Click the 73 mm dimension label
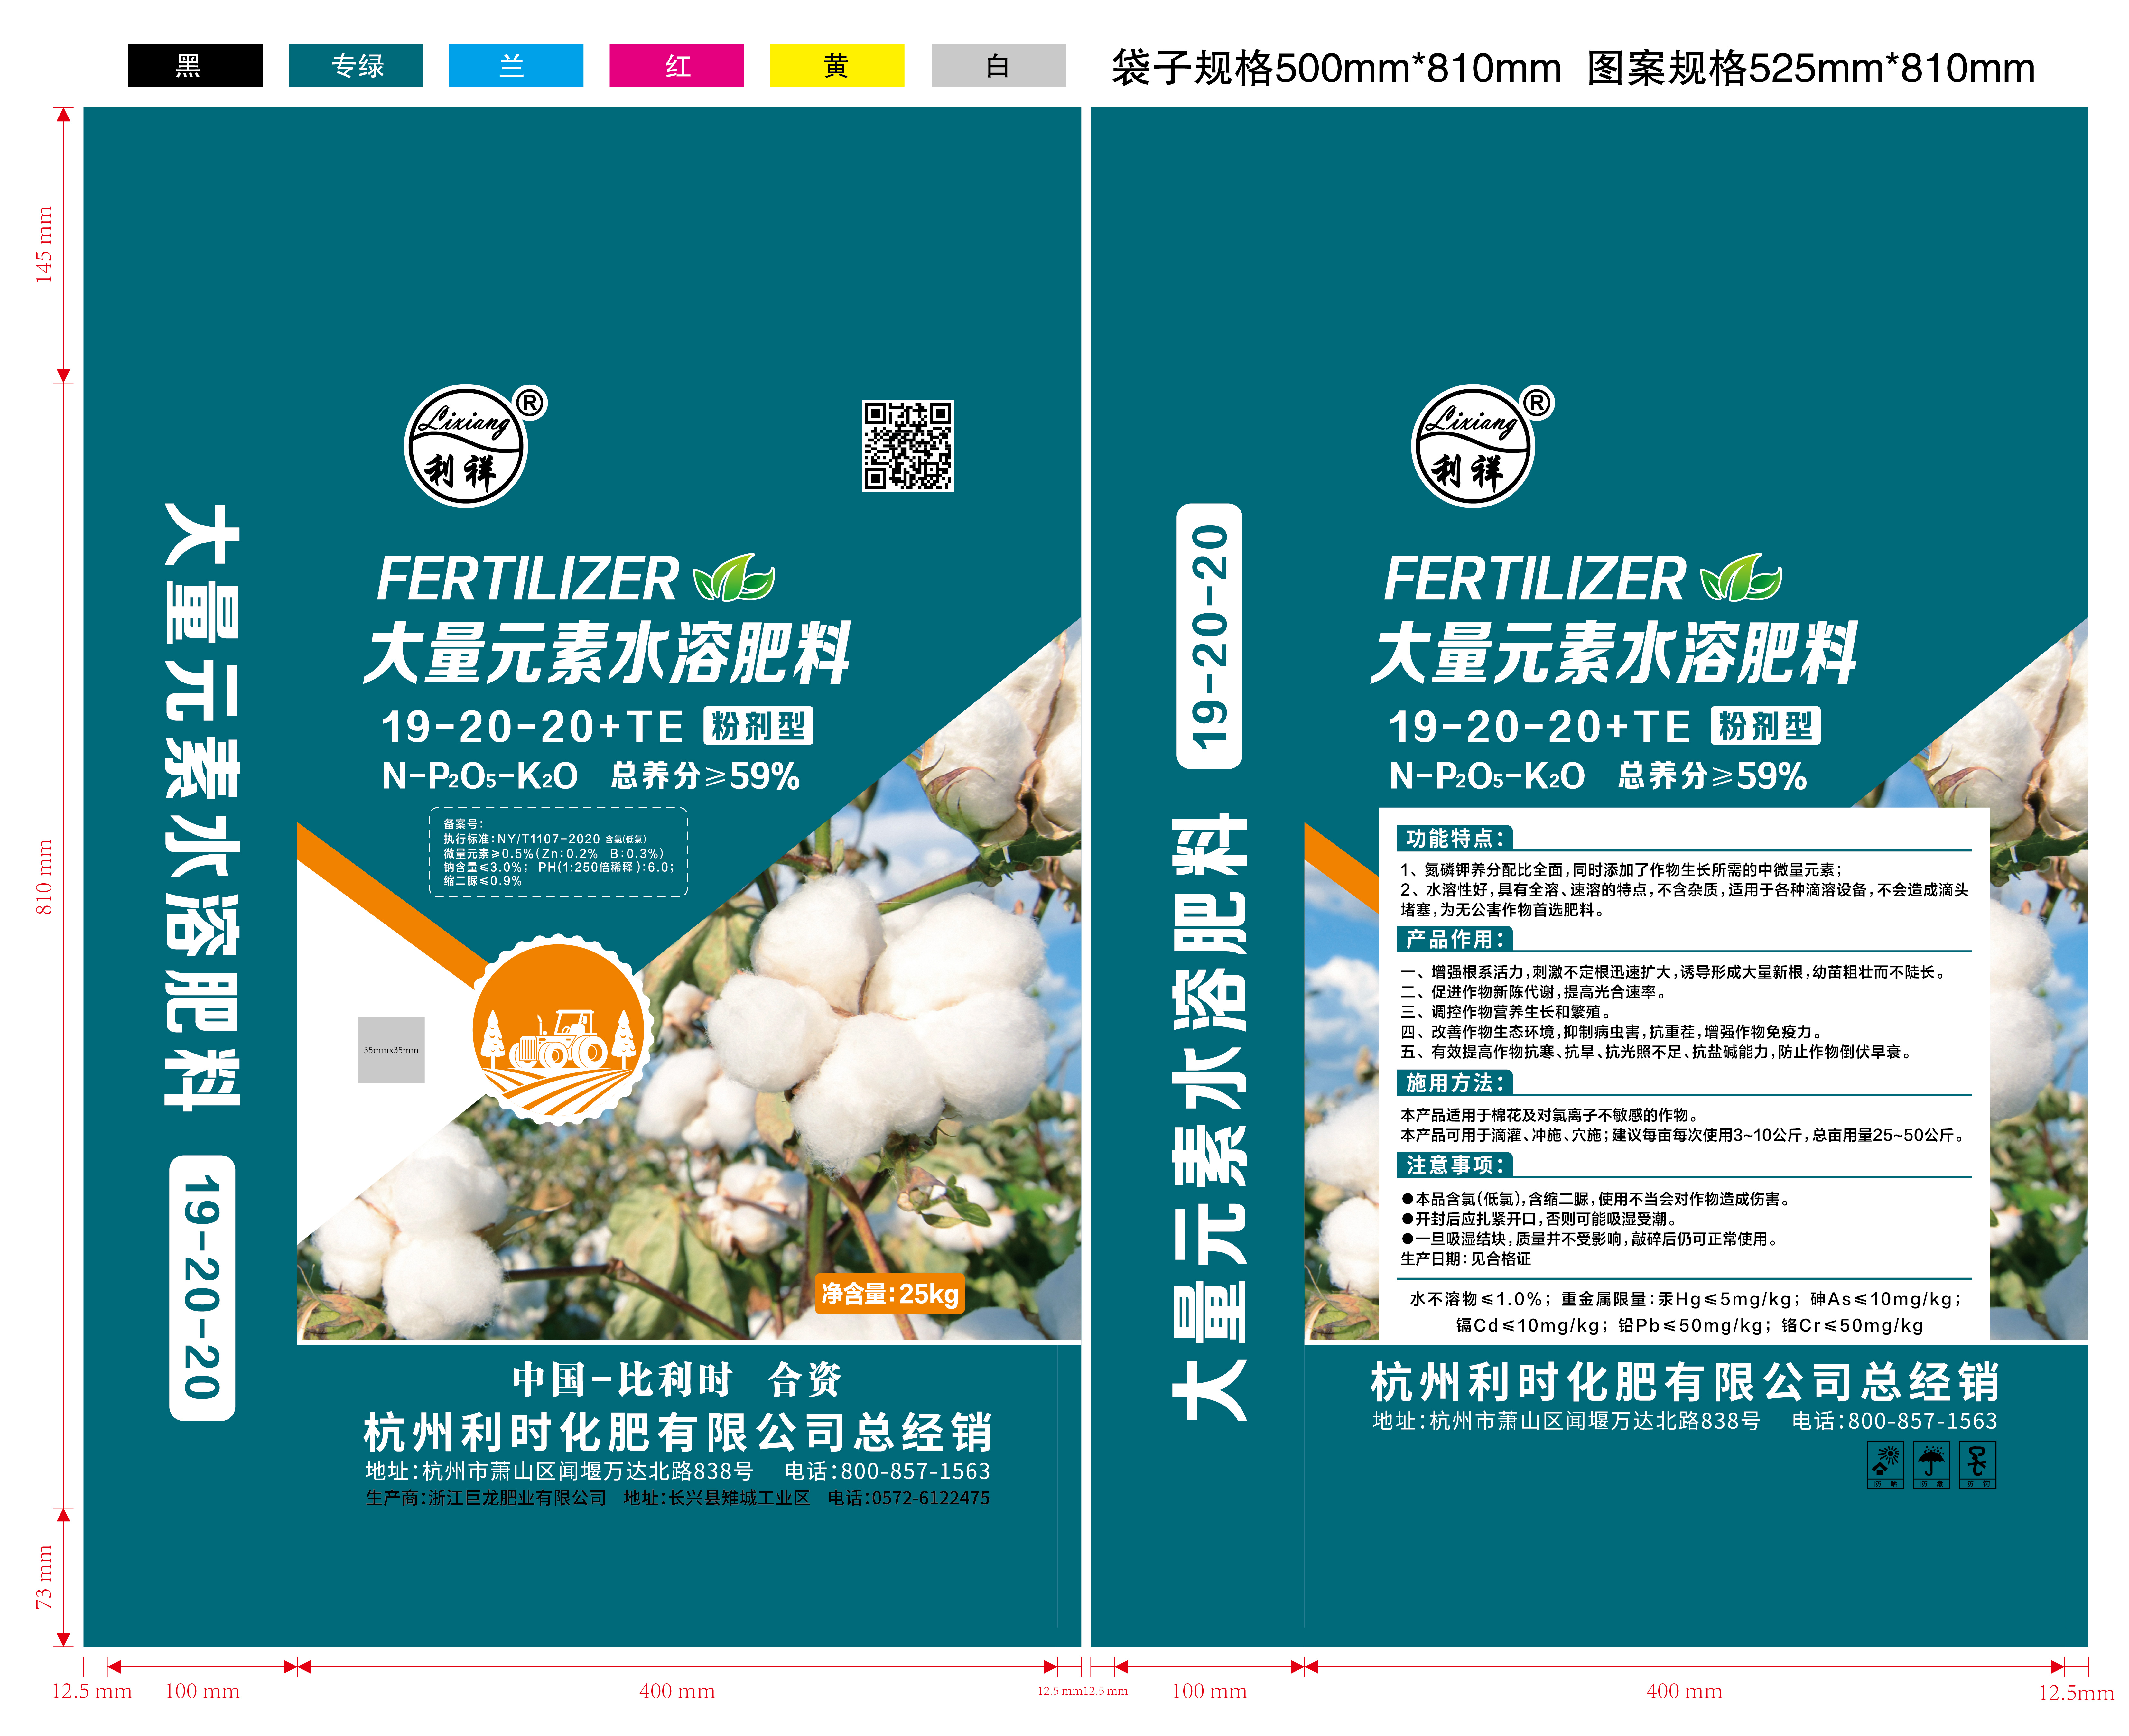This screenshot has width=2129, height=1736. pos(44,1577)
